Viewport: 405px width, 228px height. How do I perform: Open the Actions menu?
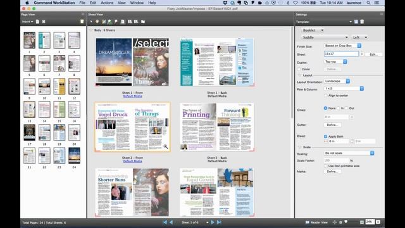107,3
